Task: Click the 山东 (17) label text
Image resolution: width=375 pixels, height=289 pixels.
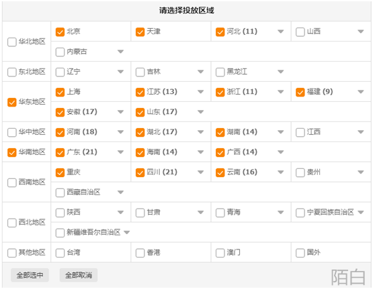Action: [162, 112]
